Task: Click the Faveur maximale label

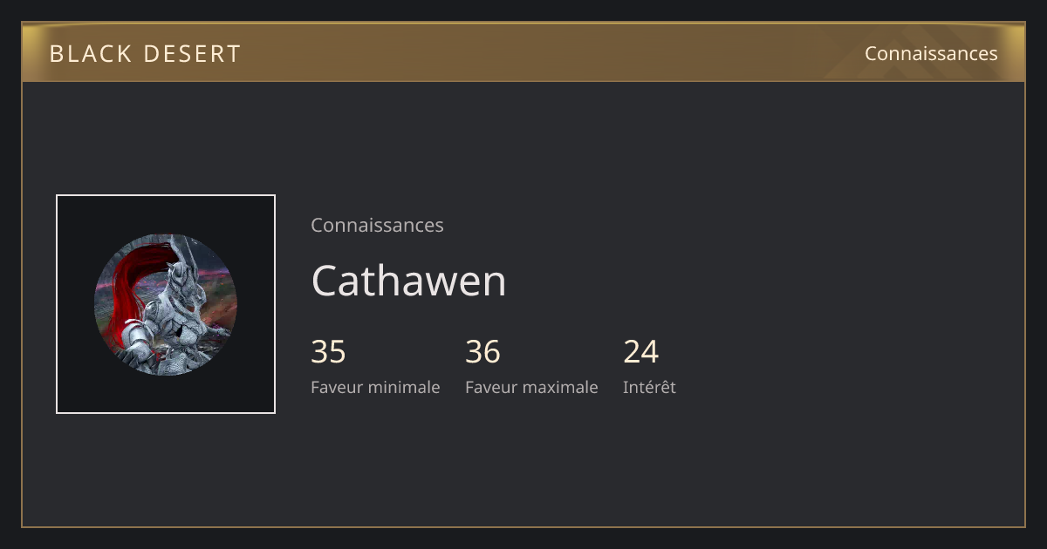Action: coord(531,387)
